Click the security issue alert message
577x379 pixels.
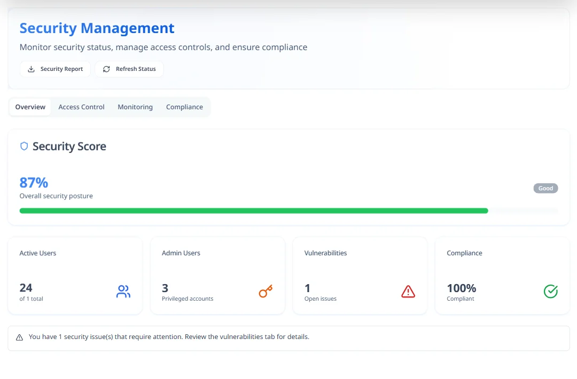(169, 337)
